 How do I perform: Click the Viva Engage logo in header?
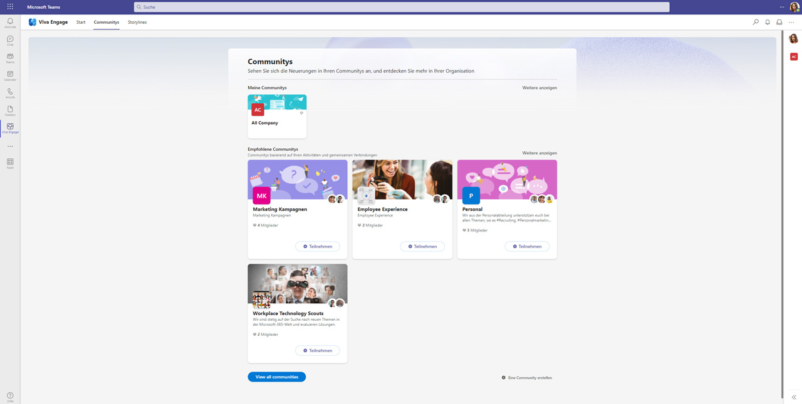coord(33,22)
